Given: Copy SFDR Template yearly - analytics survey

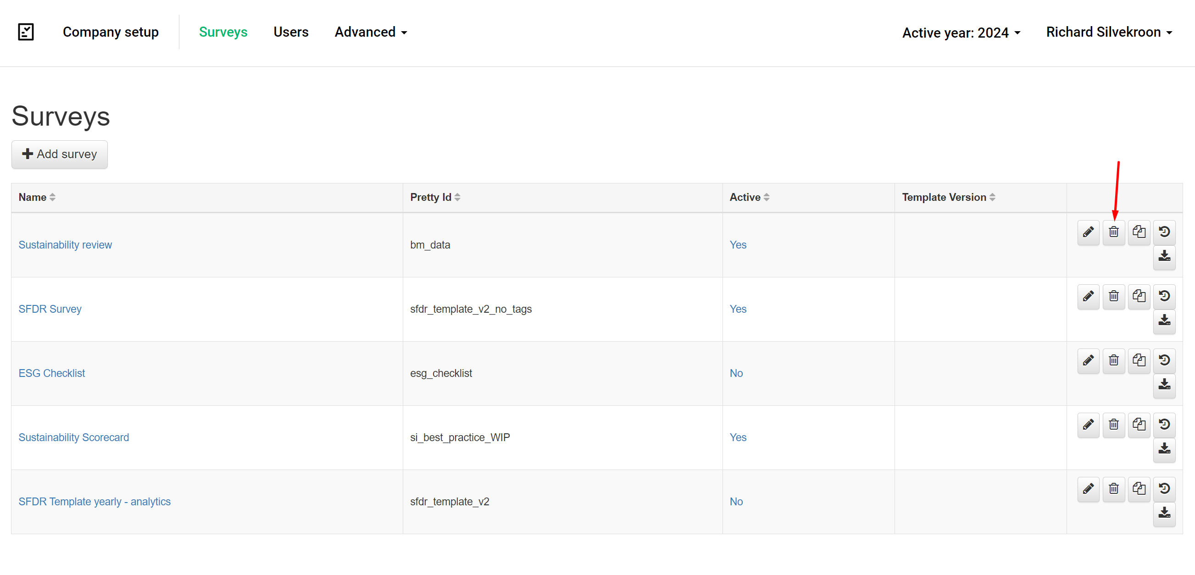Looking at the screenshot, I should [1139, 489].
